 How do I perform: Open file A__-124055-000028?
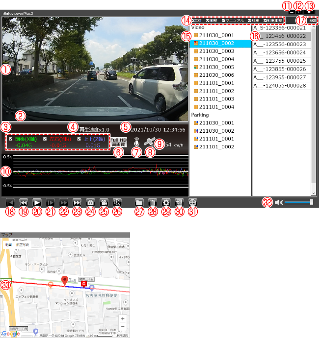[x=282, y=86]
